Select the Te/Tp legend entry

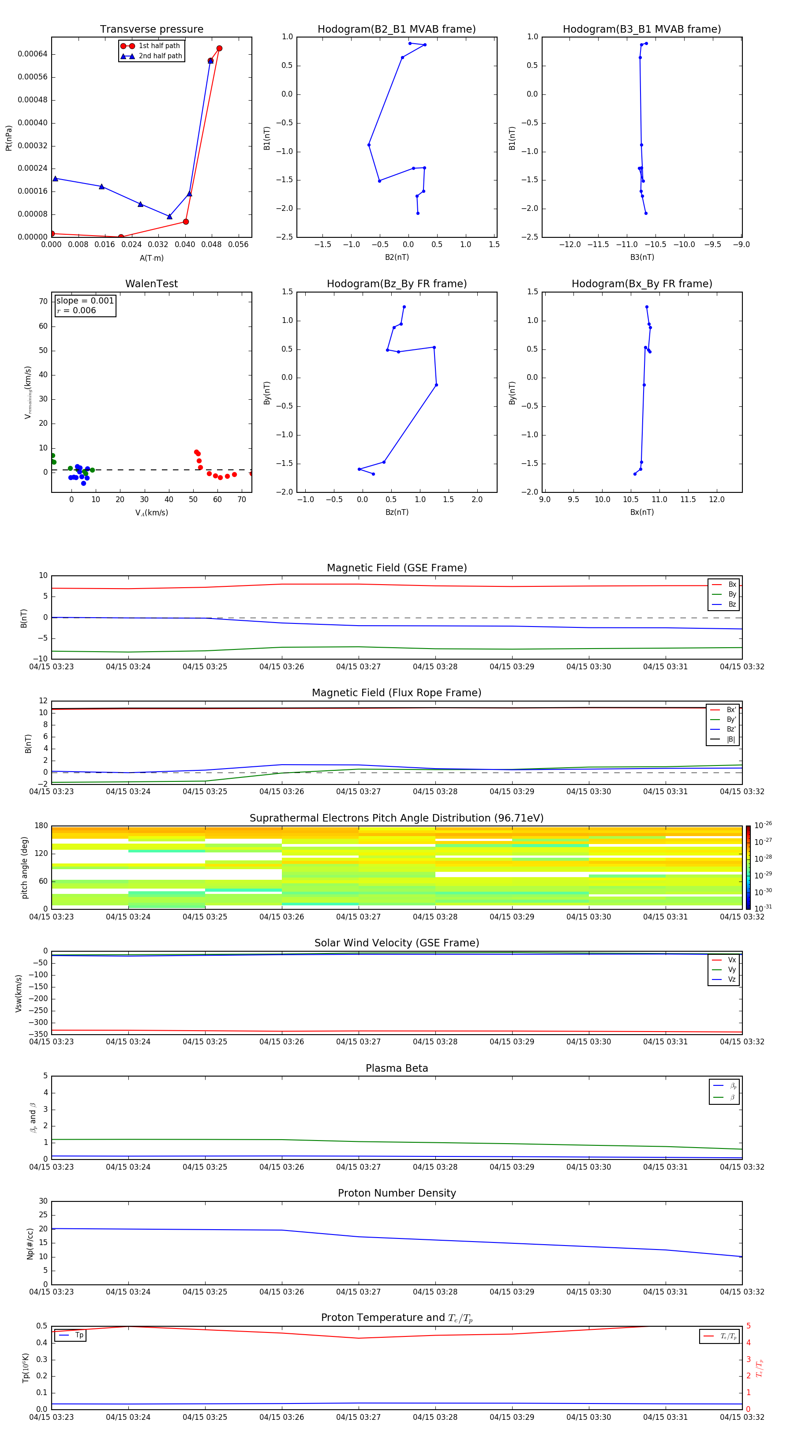(719, 1336)
